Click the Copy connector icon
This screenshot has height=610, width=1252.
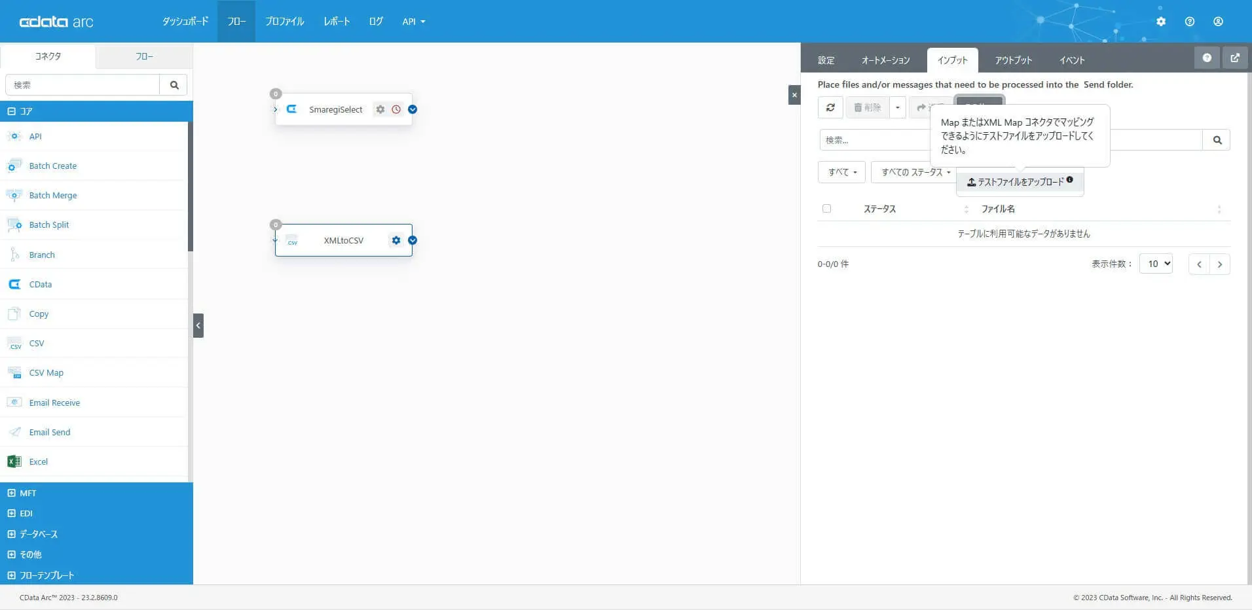(14, 314)
